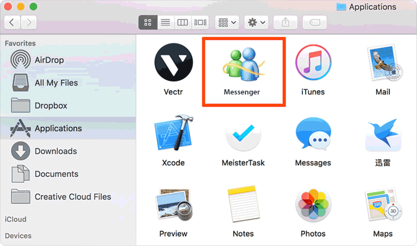This screenshot has width=417, height=246.
Task: Open Creative Cloud Files in sidebar
Action: (x=68, y=197)
